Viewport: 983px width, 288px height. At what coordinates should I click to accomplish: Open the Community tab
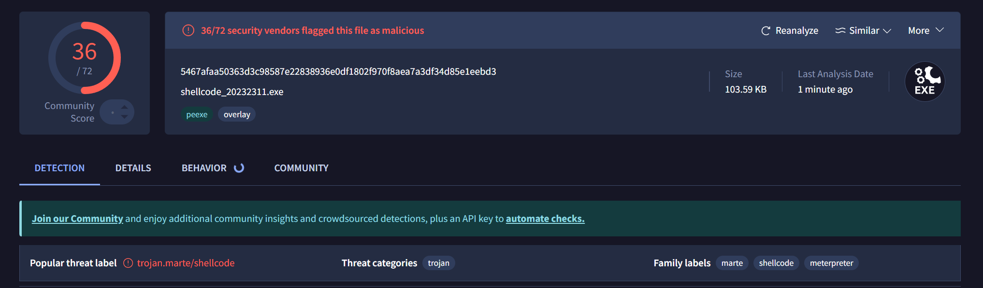[x=301, y=168]
